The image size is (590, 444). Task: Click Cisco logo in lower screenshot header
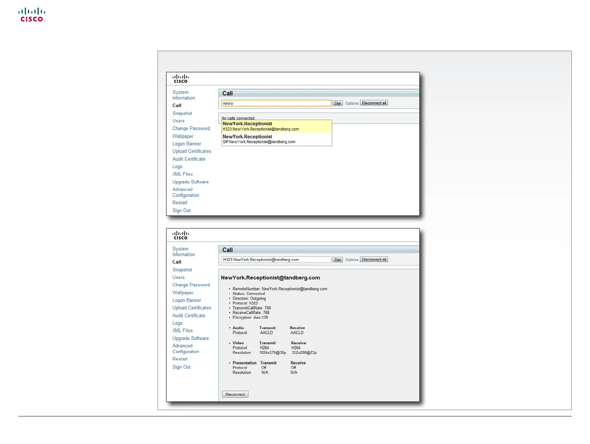(181, 235)
